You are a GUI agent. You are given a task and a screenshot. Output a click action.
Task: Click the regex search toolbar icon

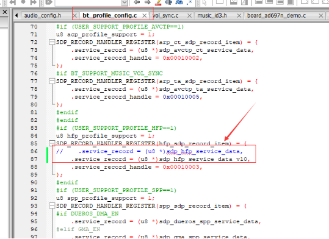[x=189, y=2]
